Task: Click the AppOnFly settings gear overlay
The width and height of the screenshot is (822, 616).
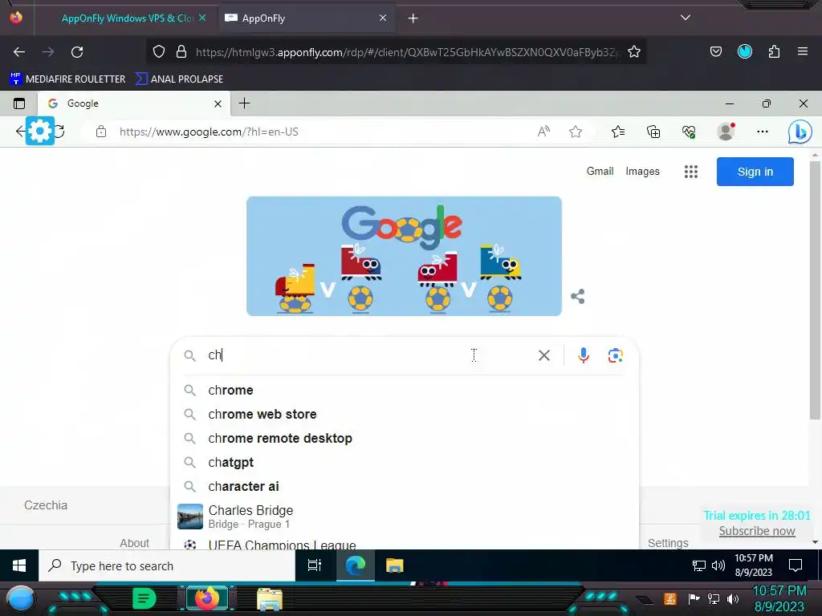Action: pyautogui.click(x=40, y=131)
